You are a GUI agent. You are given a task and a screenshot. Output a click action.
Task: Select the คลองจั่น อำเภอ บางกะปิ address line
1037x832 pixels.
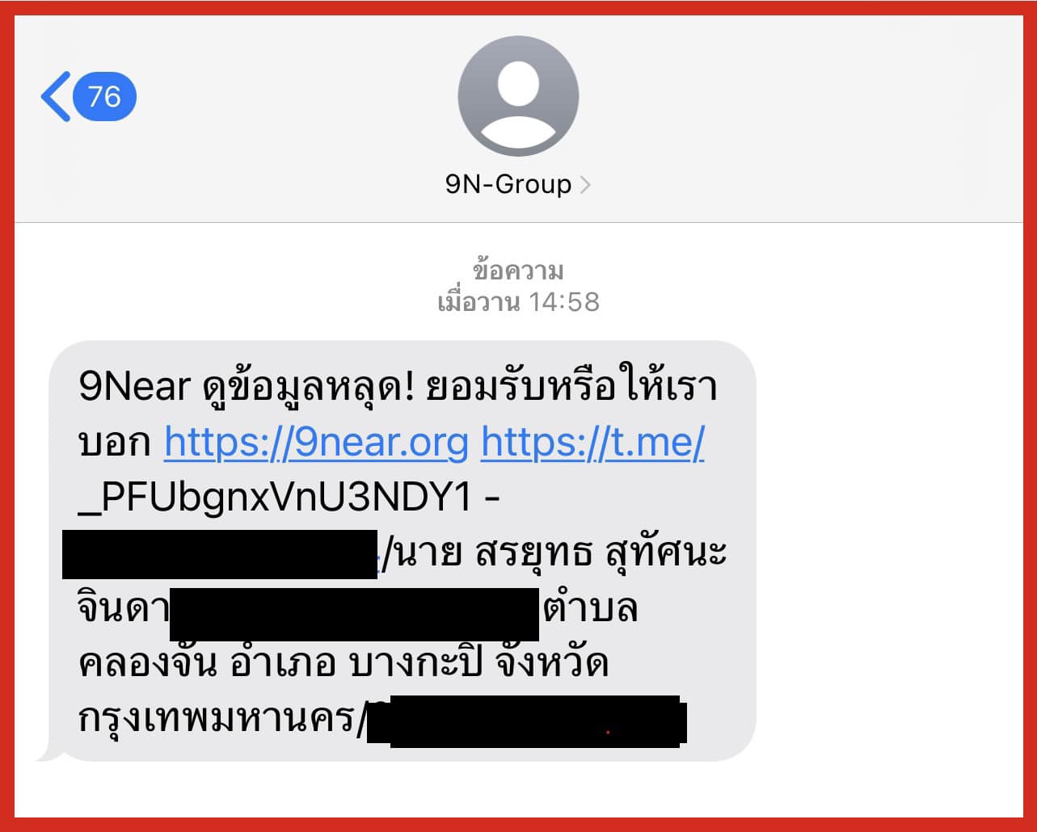(344, 664)
